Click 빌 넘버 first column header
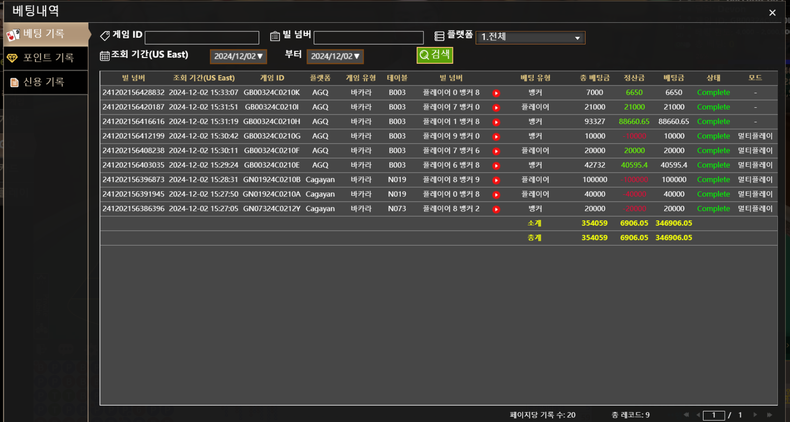790x422 pixels. 133,78
